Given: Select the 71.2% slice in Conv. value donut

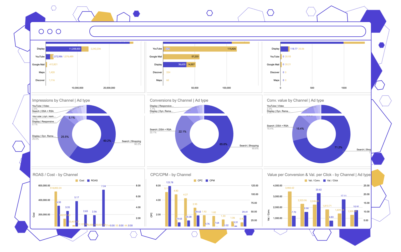Looking at the screenshot, I should click(329, 152).
